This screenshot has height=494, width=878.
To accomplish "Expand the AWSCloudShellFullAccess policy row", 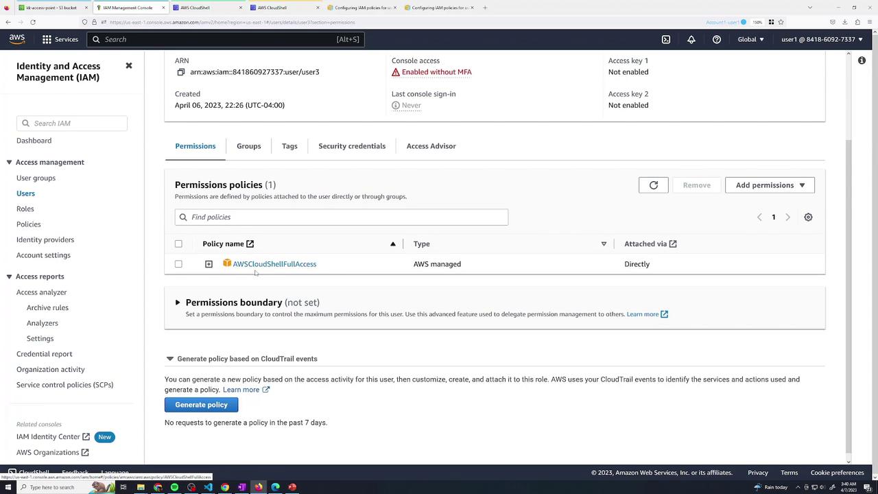I will (x=209, y=263).
